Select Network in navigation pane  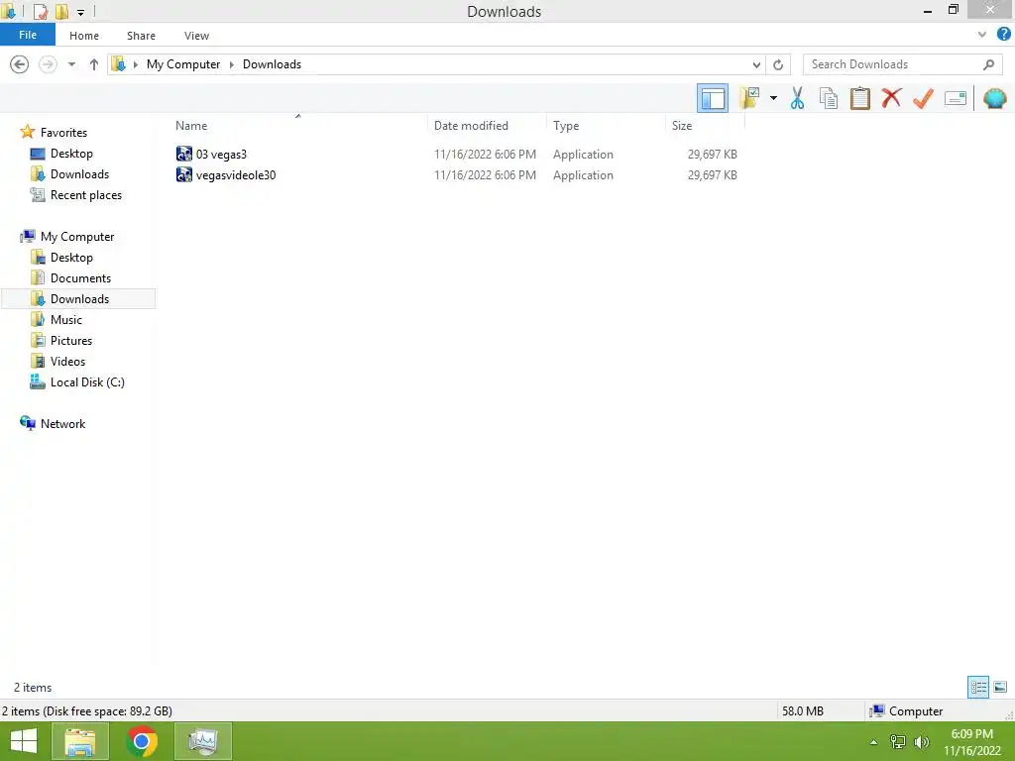point(62,423)
